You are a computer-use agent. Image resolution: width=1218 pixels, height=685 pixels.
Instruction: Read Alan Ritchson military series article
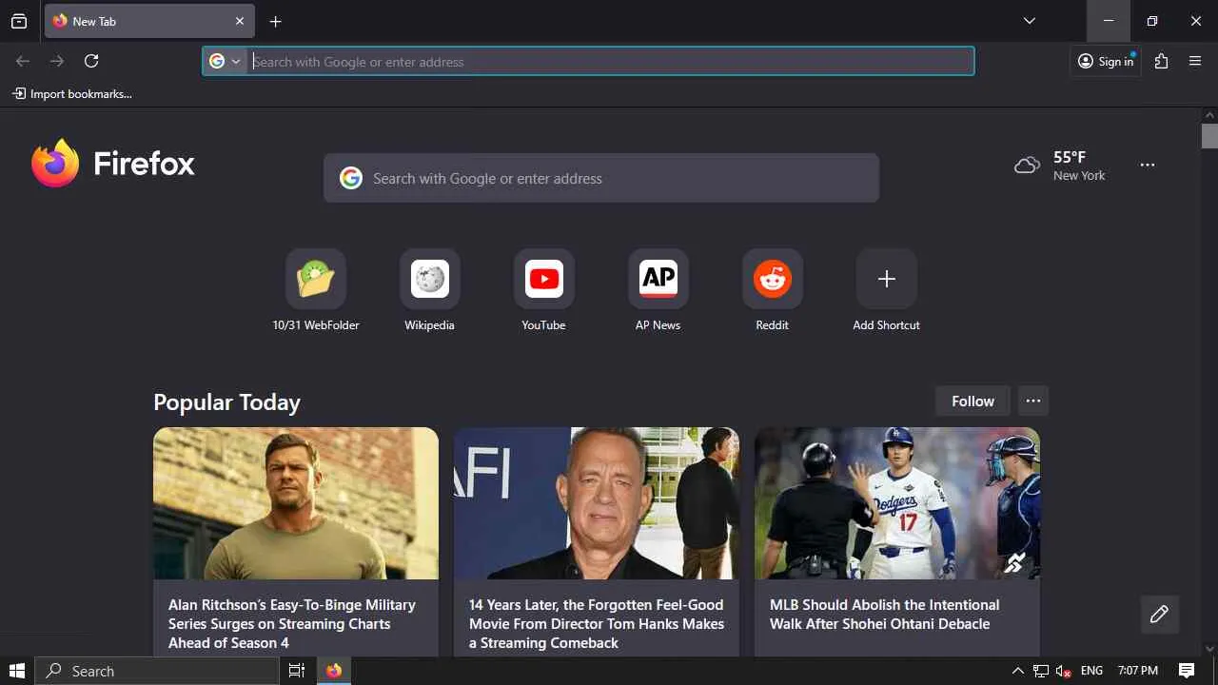(292, 623)
